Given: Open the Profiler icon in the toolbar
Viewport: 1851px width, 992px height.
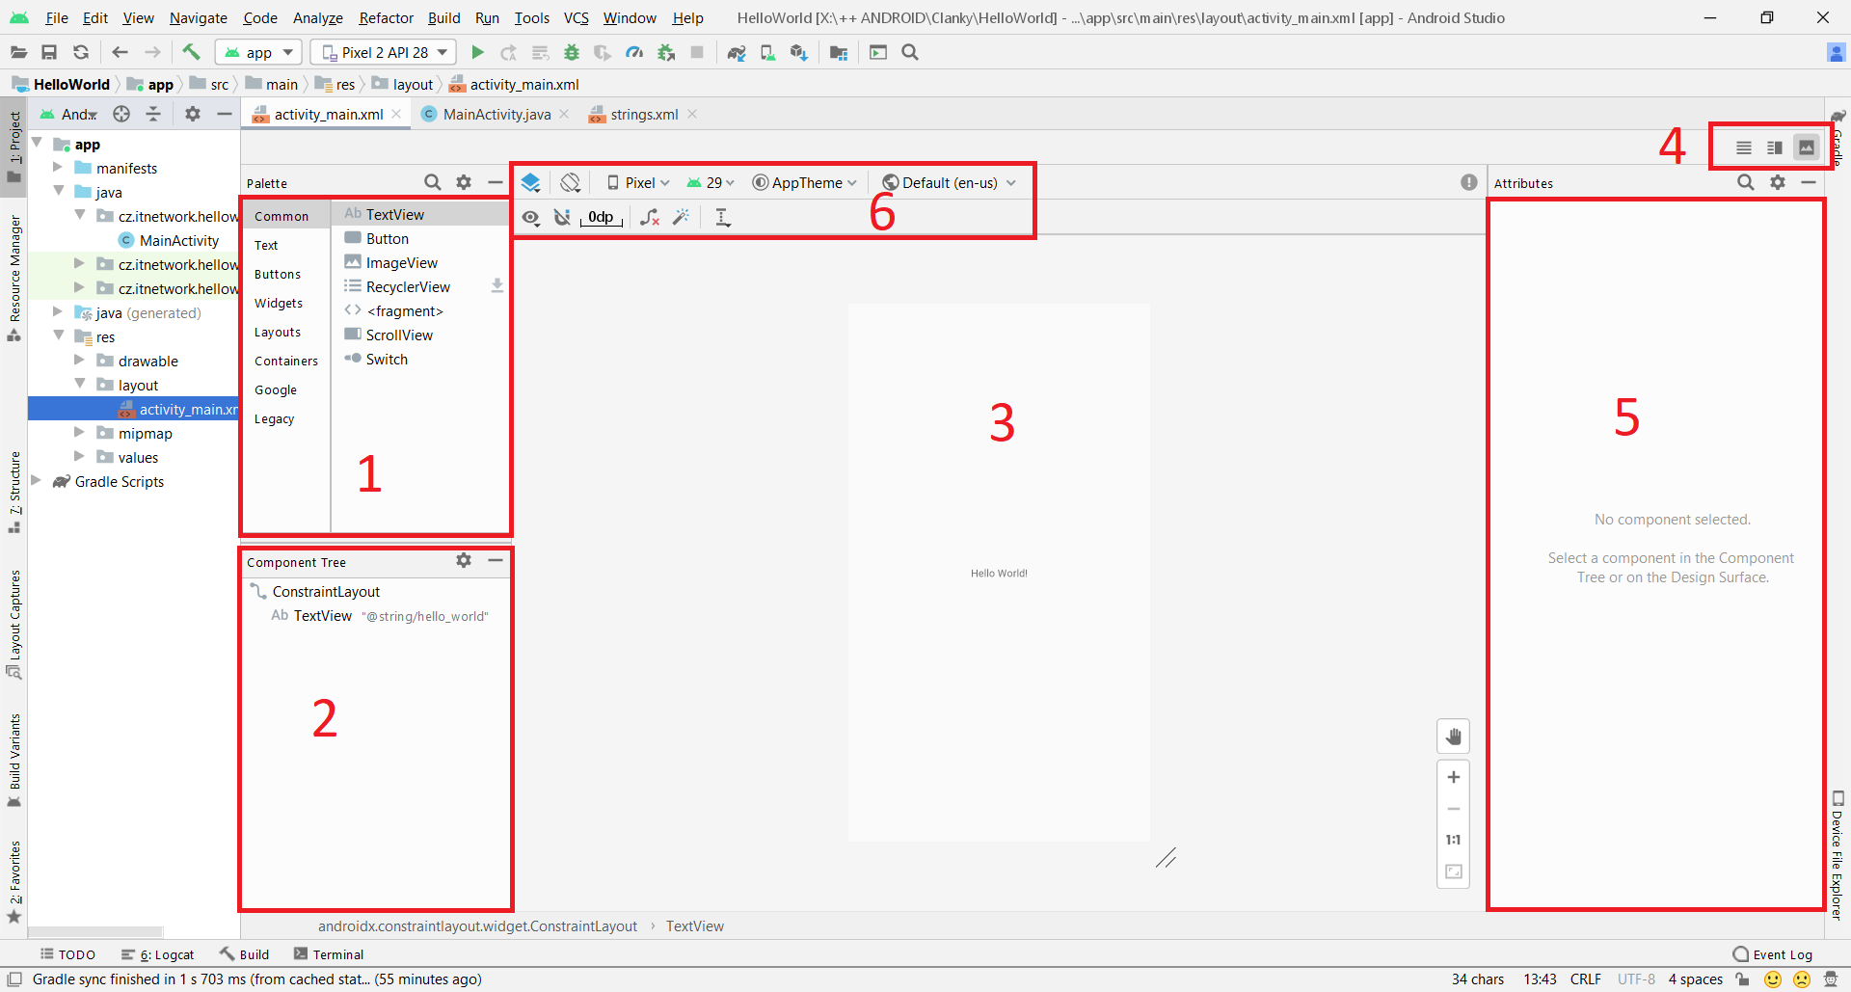Looking at the screenshot, I should pos(635,52).
